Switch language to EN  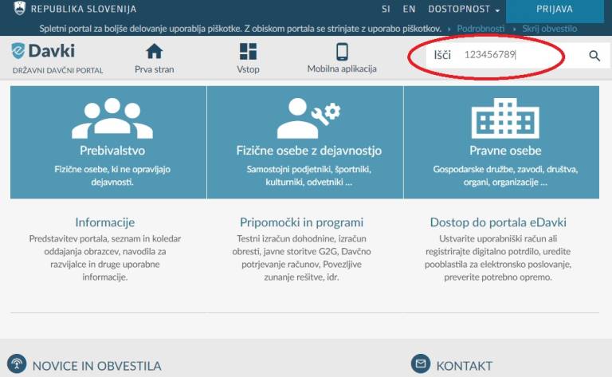409,9
